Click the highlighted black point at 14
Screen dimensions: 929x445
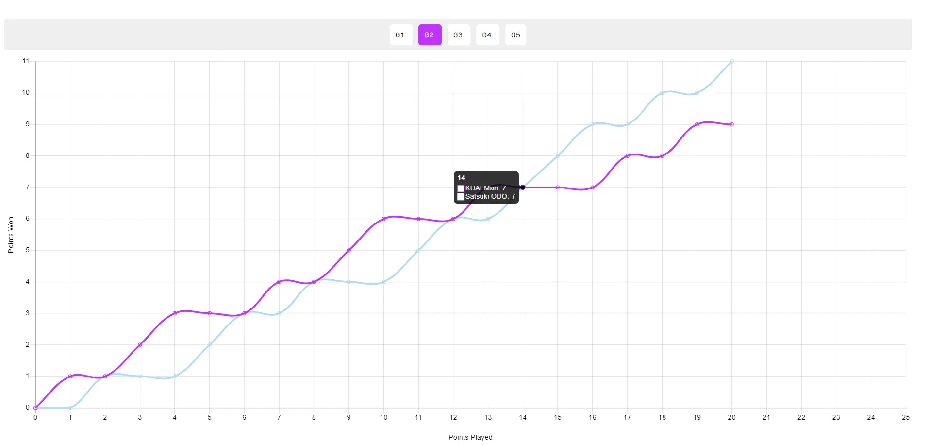(523, 188)
